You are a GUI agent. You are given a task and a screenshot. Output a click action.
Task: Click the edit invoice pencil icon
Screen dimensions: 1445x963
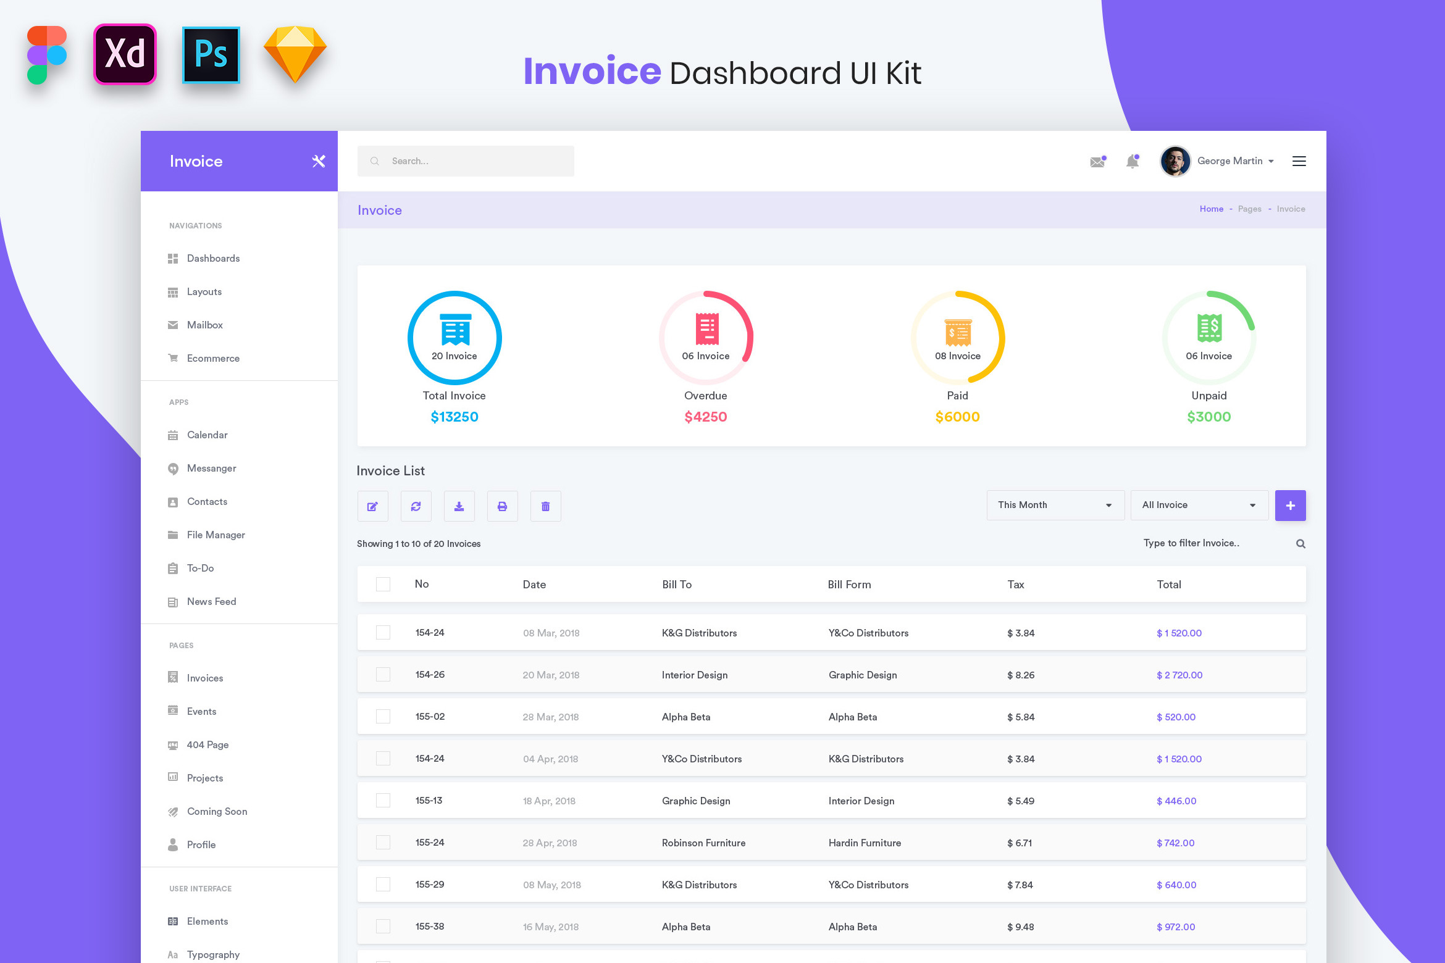click(x=372, y=506)
